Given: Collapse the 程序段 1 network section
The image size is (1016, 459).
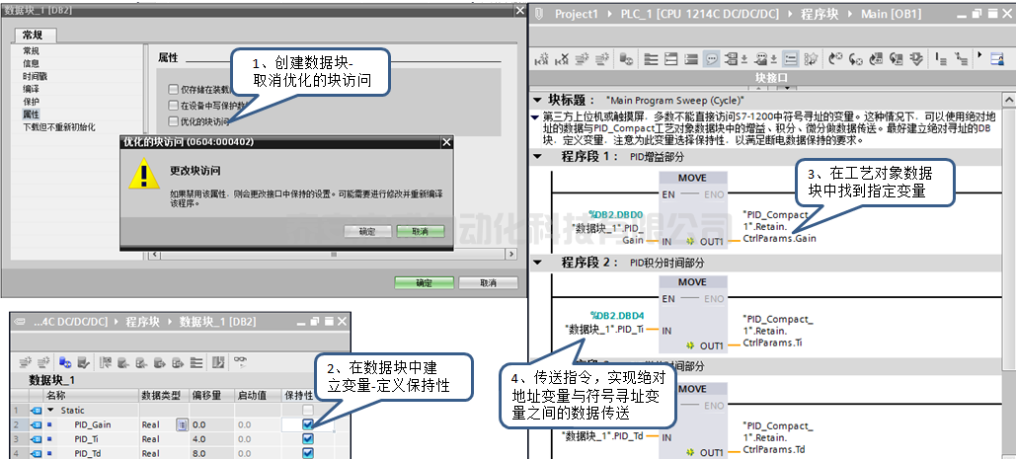Looking at the screenshot, I should tap(537, 156).
